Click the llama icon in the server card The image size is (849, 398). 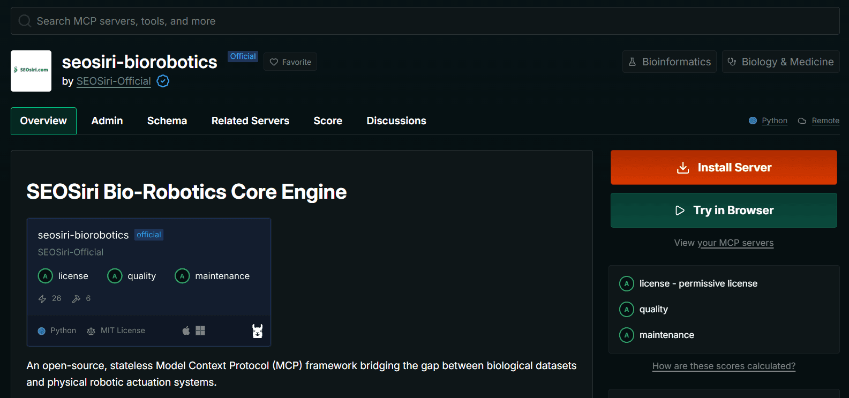point(258,331)
